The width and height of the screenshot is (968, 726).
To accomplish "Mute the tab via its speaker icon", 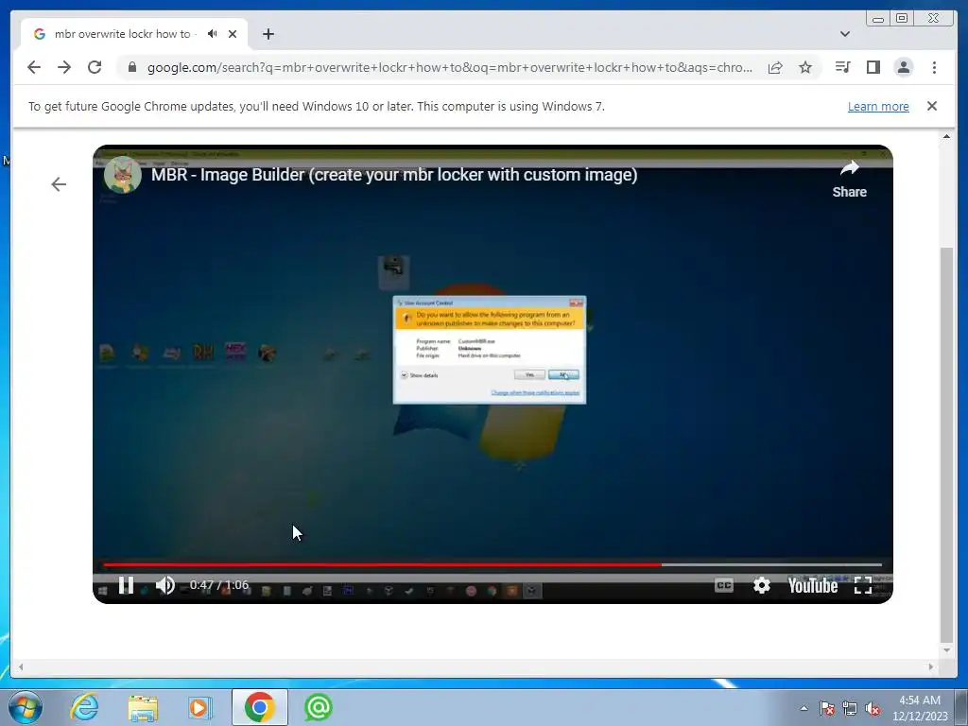I will click(x=213, y=34).
